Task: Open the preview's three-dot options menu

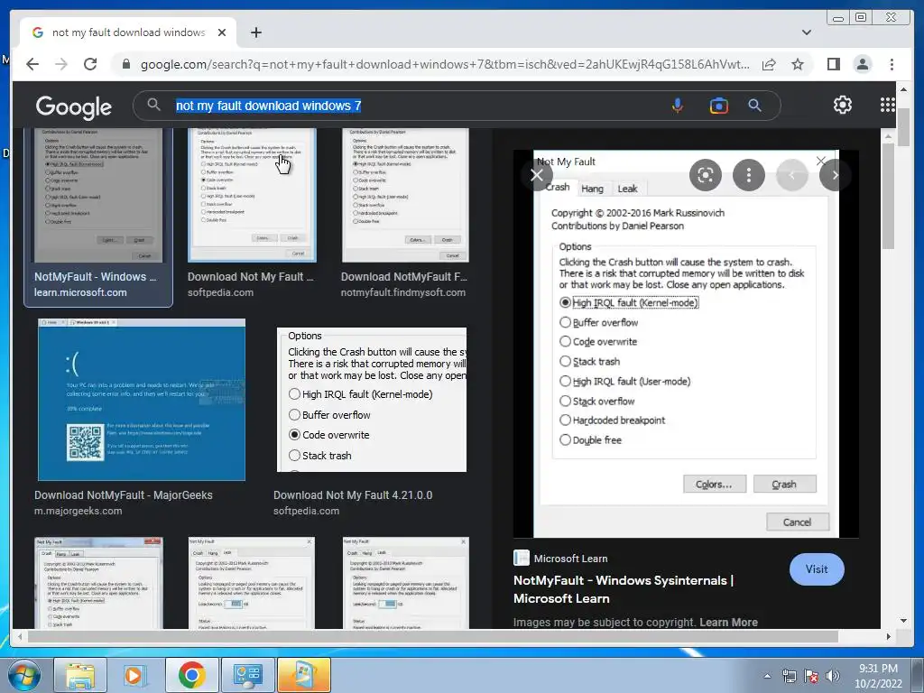Action: tap(748, 175)
